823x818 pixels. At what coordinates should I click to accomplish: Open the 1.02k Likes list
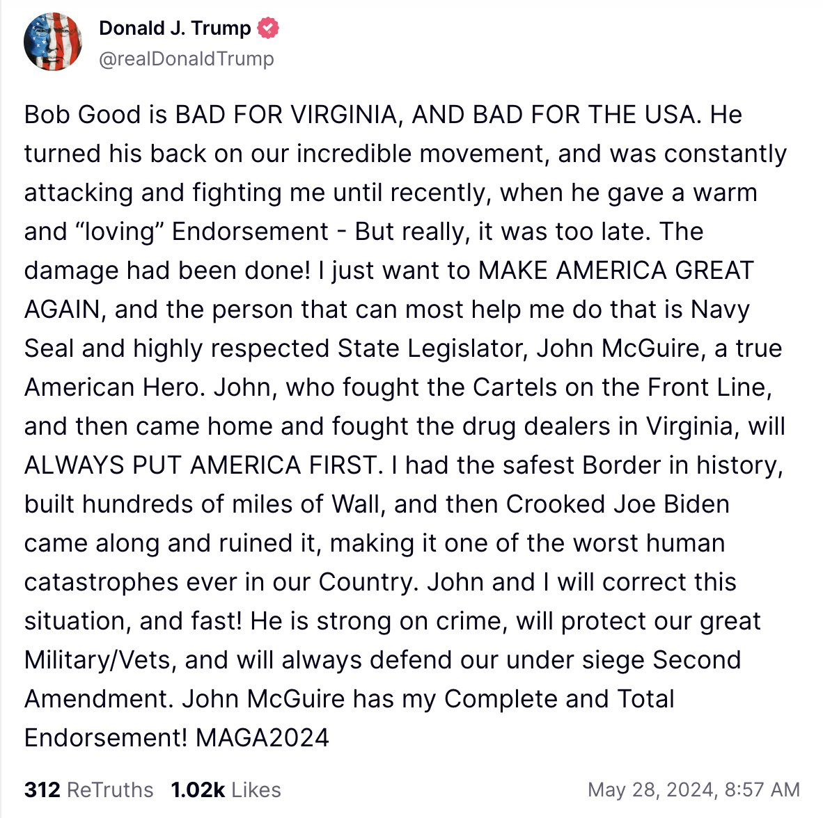tap(226, 789)
